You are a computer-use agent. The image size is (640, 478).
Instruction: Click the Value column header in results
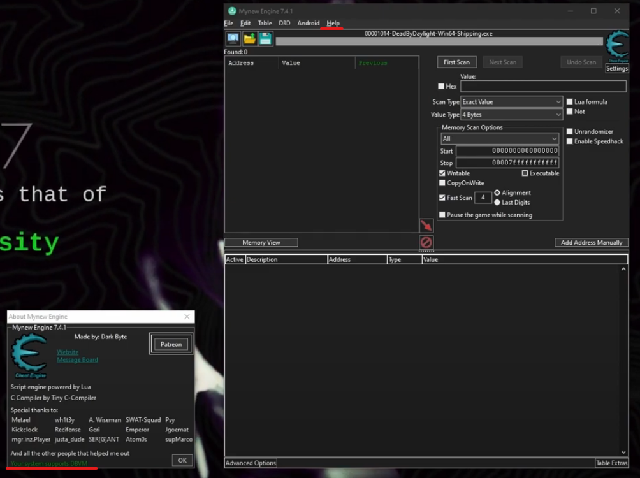coord(317,63)
